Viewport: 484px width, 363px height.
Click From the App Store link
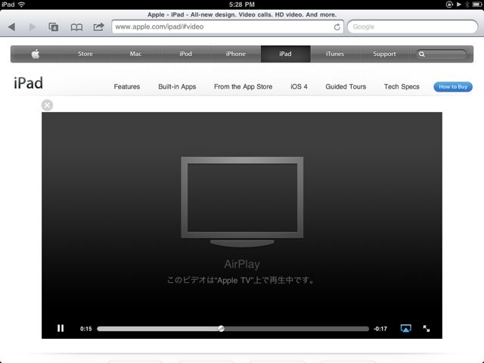pyautogui.click(x=244, y=87)
